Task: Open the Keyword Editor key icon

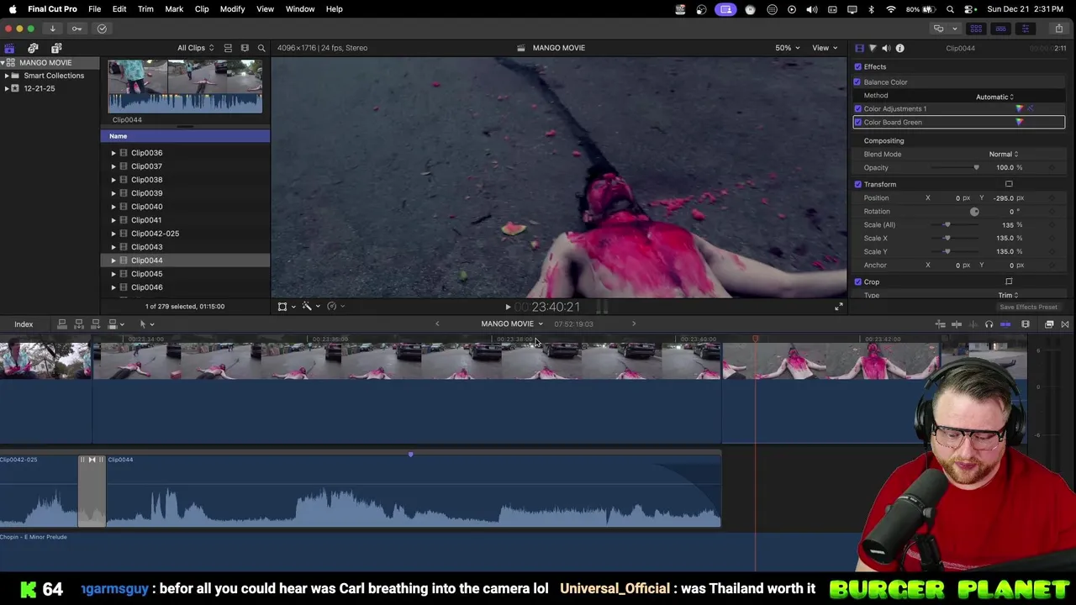Action: pyautogui.click(x=76, y=29)
